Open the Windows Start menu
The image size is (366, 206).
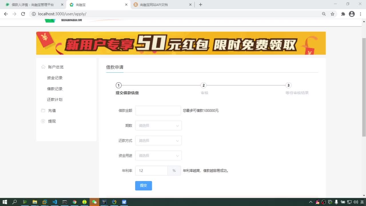click(5, 202)
